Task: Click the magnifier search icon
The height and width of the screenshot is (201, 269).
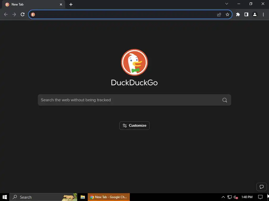Action: pyautogui.click(x=225, y=100)
